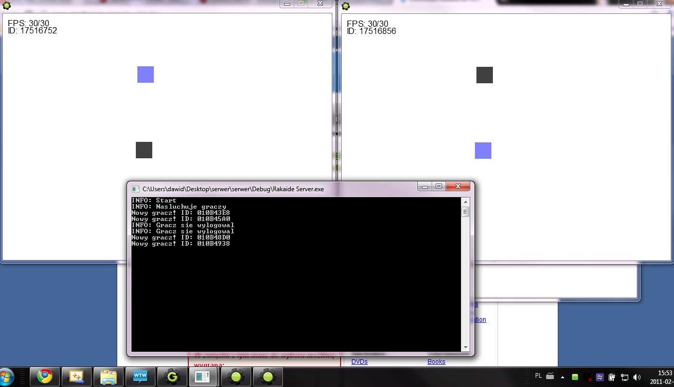Screen dimensions: 674x387
Task: Maximize the game window with ID 17516856
Action: click(x=640, y=4)
